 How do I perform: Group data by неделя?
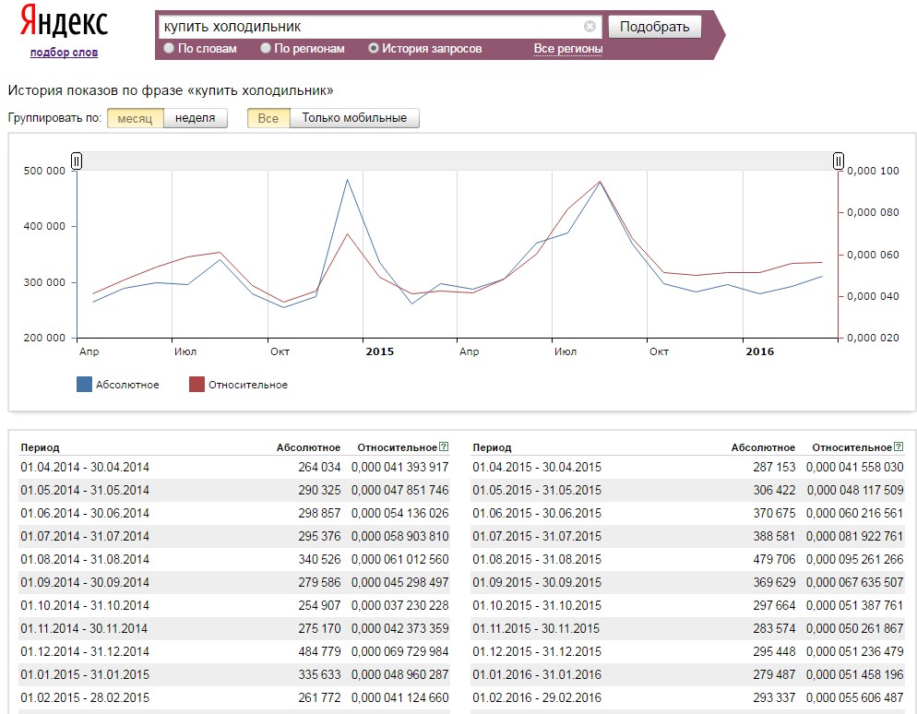tap(195, 118)
